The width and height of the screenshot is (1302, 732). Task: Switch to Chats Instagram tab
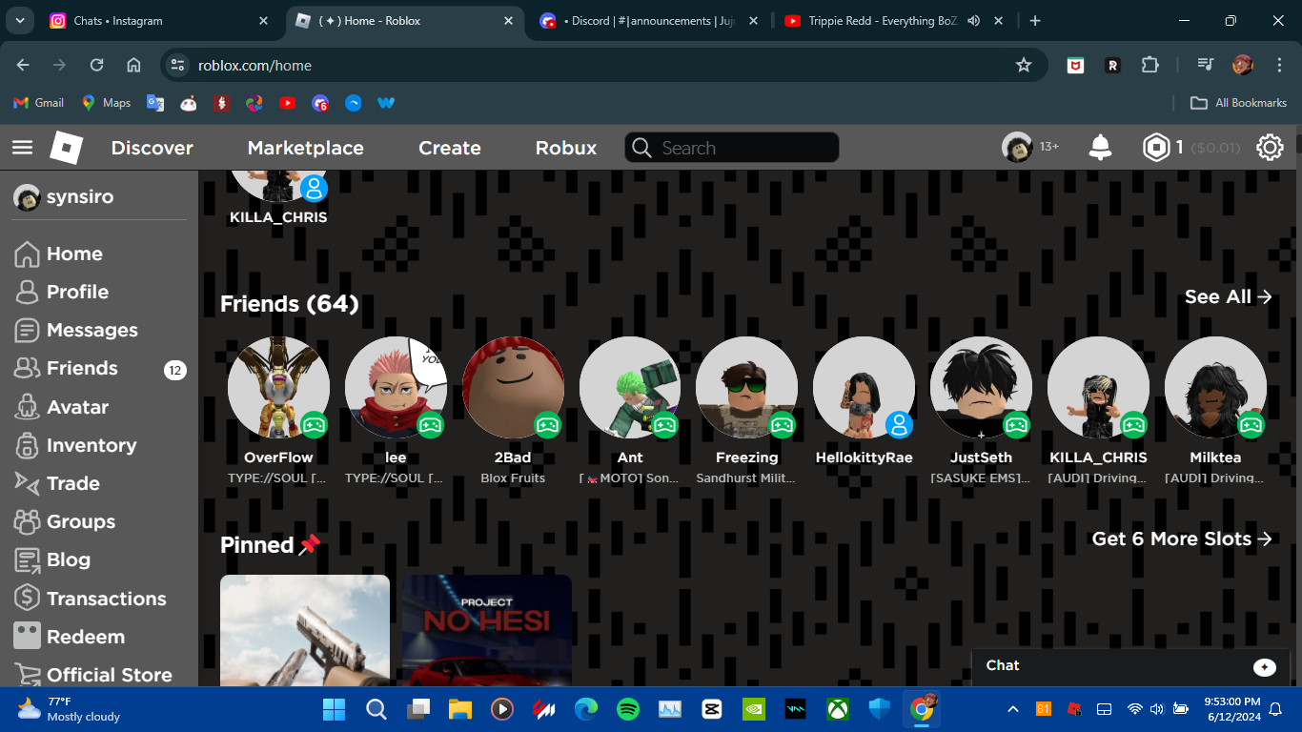point(161,20)
